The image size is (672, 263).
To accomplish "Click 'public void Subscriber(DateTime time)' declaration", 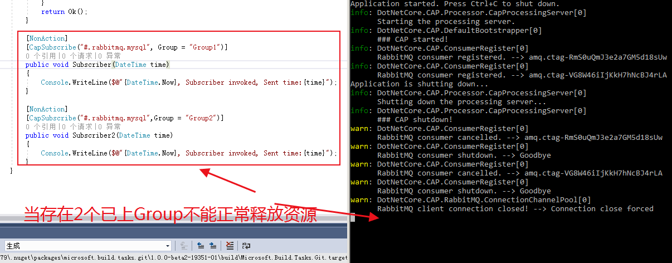I will (97, 65).
